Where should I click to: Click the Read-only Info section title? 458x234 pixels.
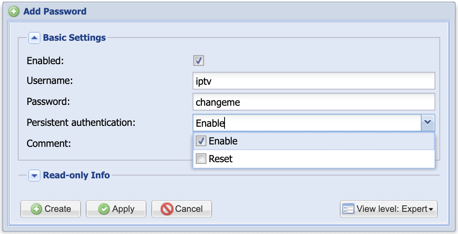click(76, 175)
